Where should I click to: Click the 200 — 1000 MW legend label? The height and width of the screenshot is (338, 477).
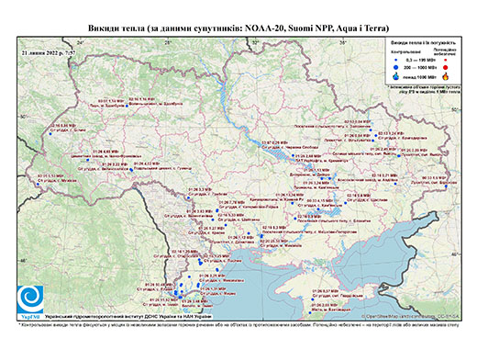click(419, 67)
